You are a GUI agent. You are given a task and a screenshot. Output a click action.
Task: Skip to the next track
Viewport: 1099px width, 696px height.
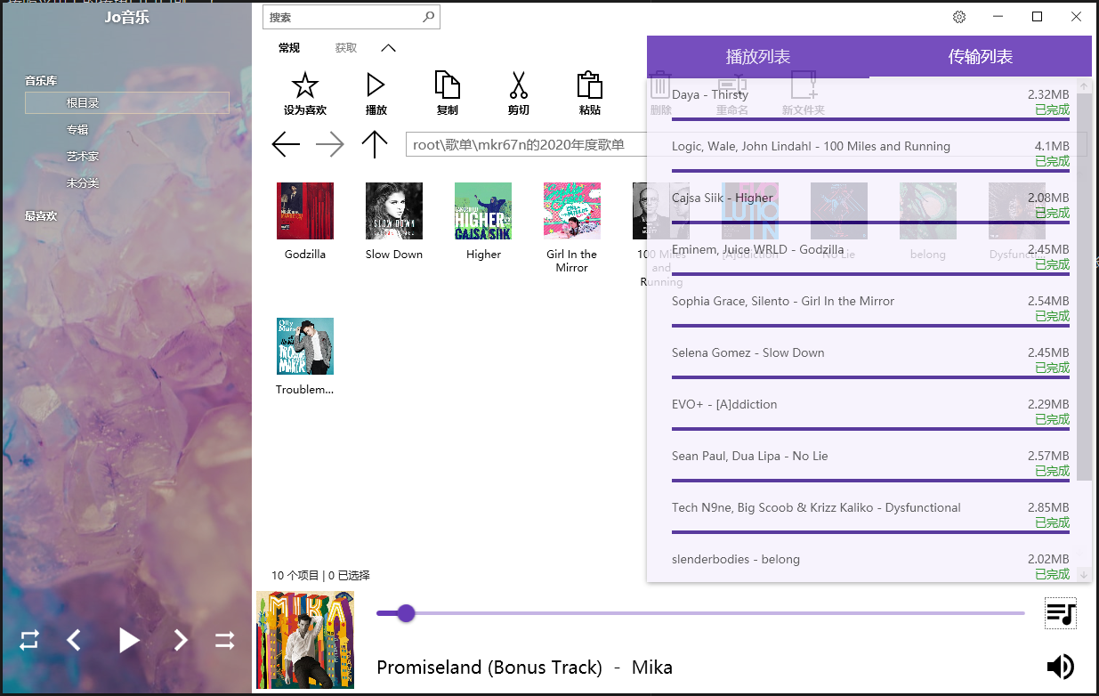pyautogui.click(x=181, y=640)
